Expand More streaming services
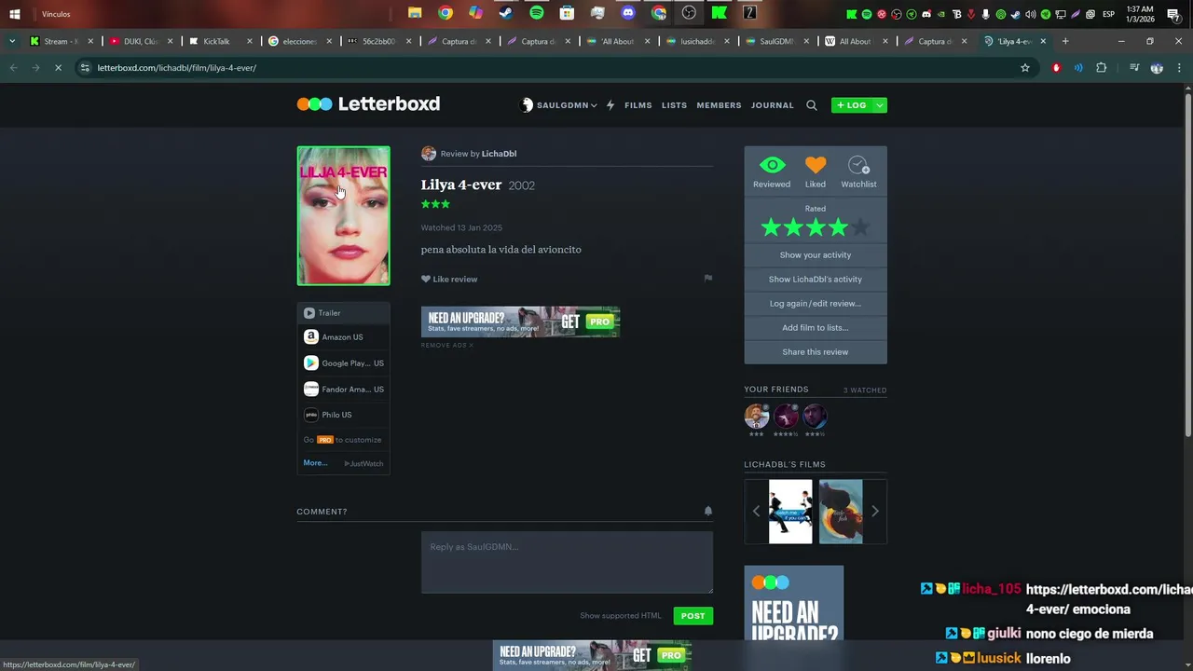 [315, 463]
